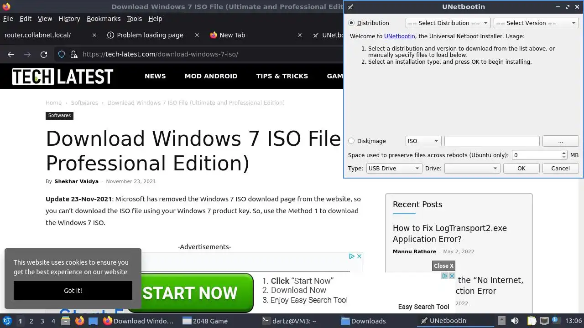Click the Close X ad button

coord(443,266)
